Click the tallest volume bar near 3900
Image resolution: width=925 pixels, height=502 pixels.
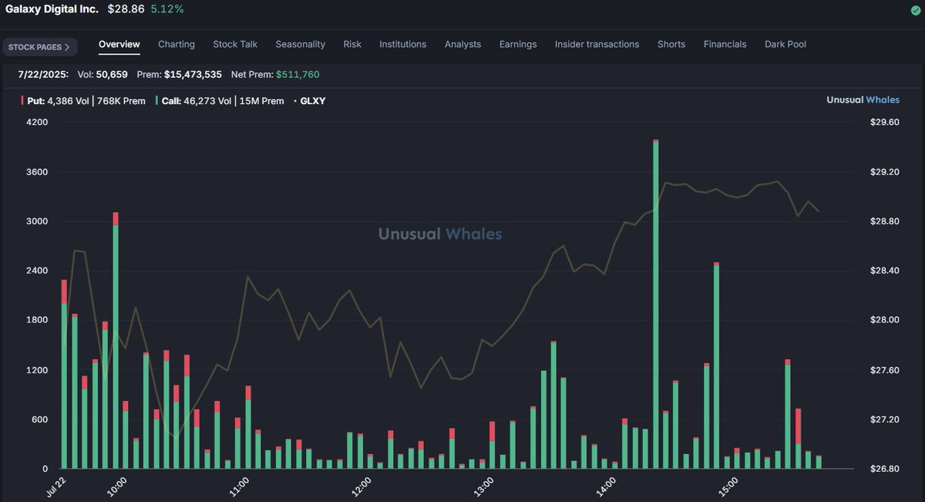[655, 304]
